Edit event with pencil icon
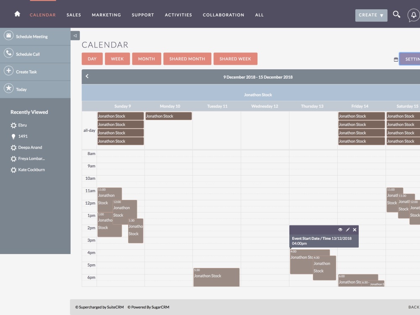This screenshot has height=315, width=420. [348, 230]
